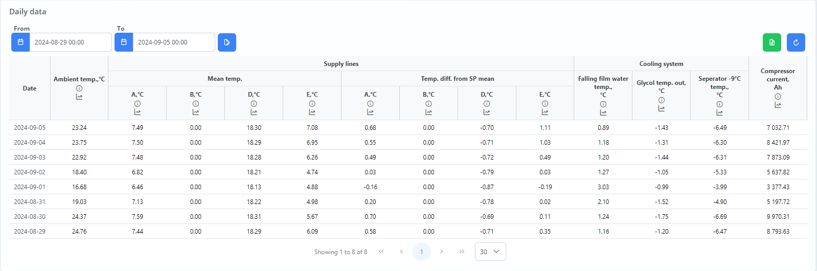The image size is (817, 271).
Task: Click calendar icon for To date
Action: pyautogui.click(x=124, y=42)
